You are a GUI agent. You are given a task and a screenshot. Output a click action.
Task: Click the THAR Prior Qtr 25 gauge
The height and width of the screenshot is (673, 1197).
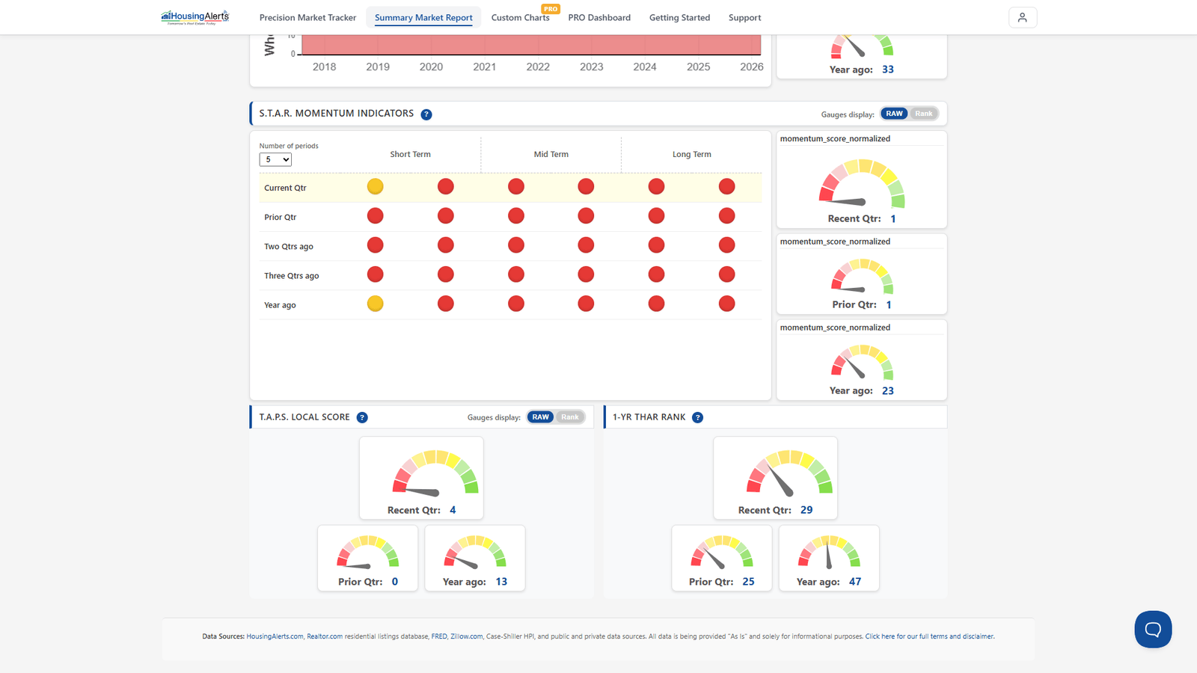pyautogui.click(x=722, y=553)
